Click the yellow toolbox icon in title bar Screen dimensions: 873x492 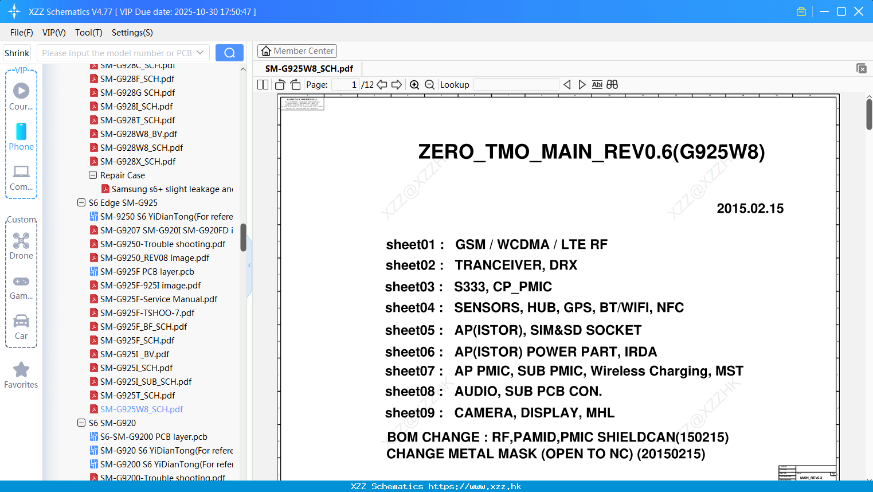(801, 11)
